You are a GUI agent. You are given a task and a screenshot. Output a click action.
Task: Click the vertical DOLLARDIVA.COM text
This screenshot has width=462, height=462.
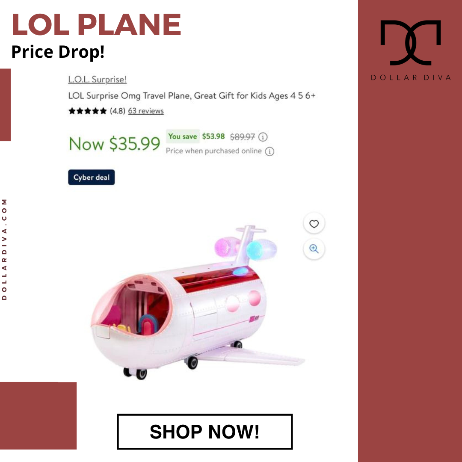pyautogui.click(x=4, y=249)
